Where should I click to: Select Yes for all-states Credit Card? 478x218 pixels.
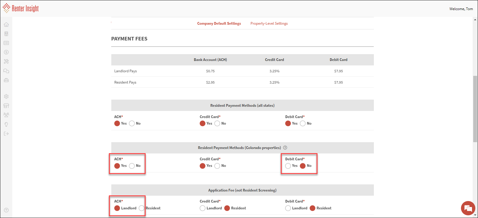click(x=203, y=123)
